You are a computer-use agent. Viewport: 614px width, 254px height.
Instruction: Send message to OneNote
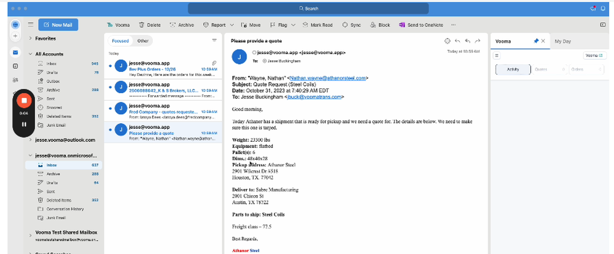coord(421,25)
